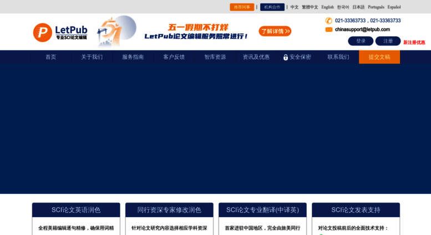The height and width of the screenshot is (235, 431).
Task: Click the 登录 login button
Action: pyautogui.click(x=361, y=41)
